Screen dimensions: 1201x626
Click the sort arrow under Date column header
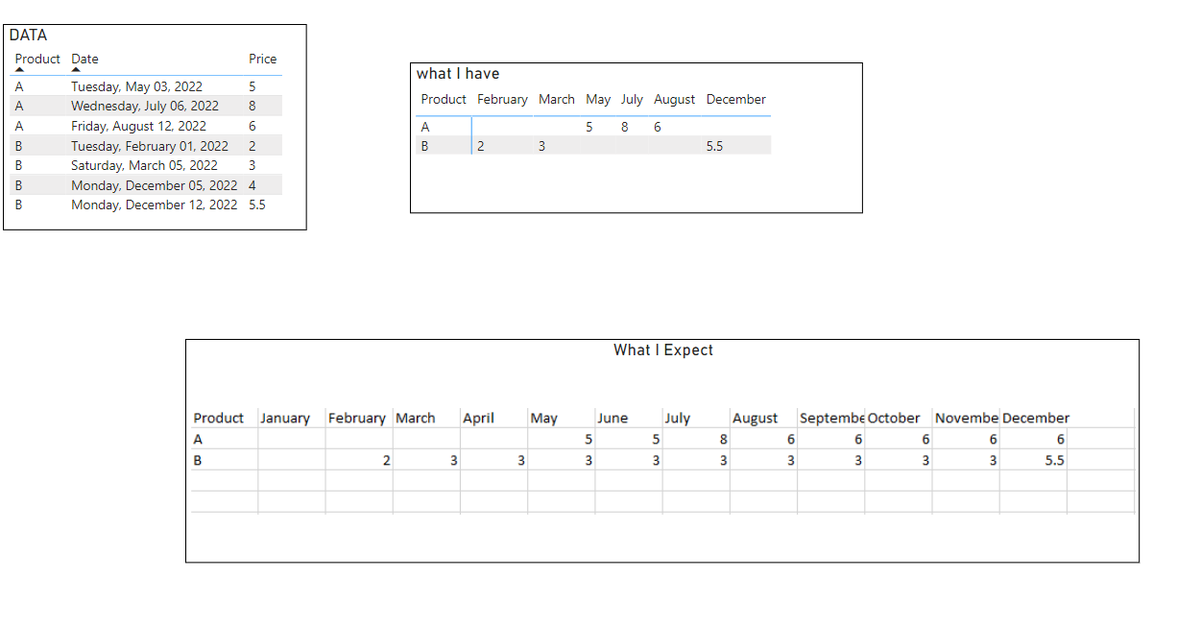click(76, 69)
